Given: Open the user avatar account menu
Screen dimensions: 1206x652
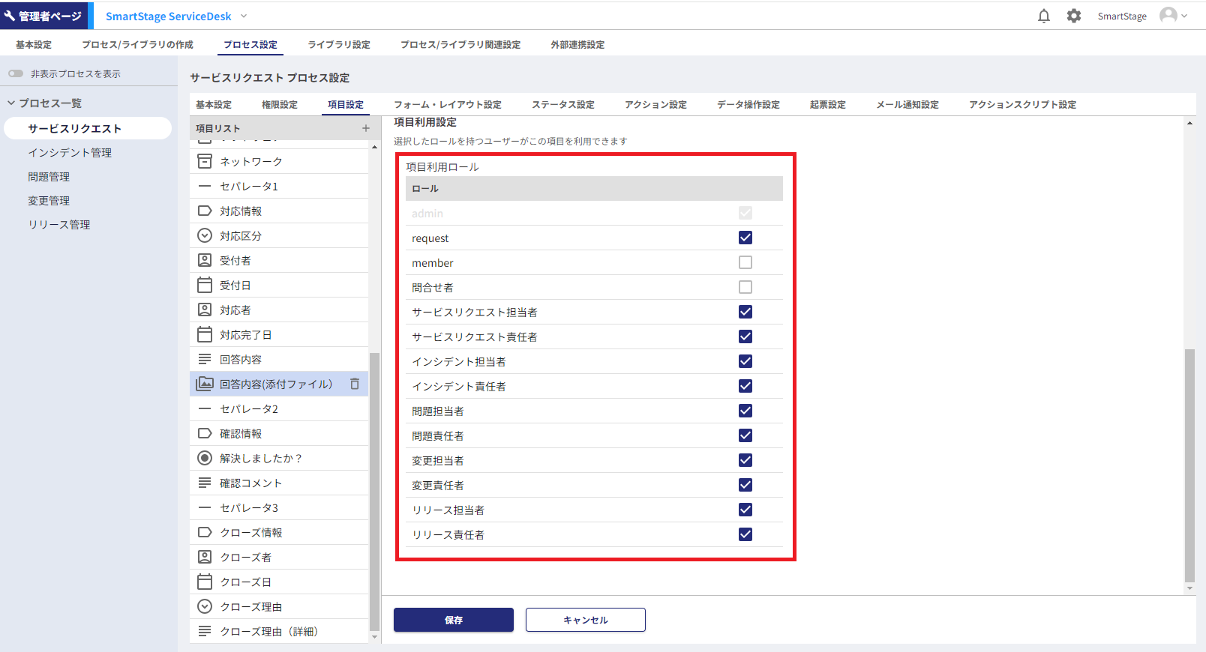Looking at the screenshot, I should pyautogui.click(x=1173, y=16).
